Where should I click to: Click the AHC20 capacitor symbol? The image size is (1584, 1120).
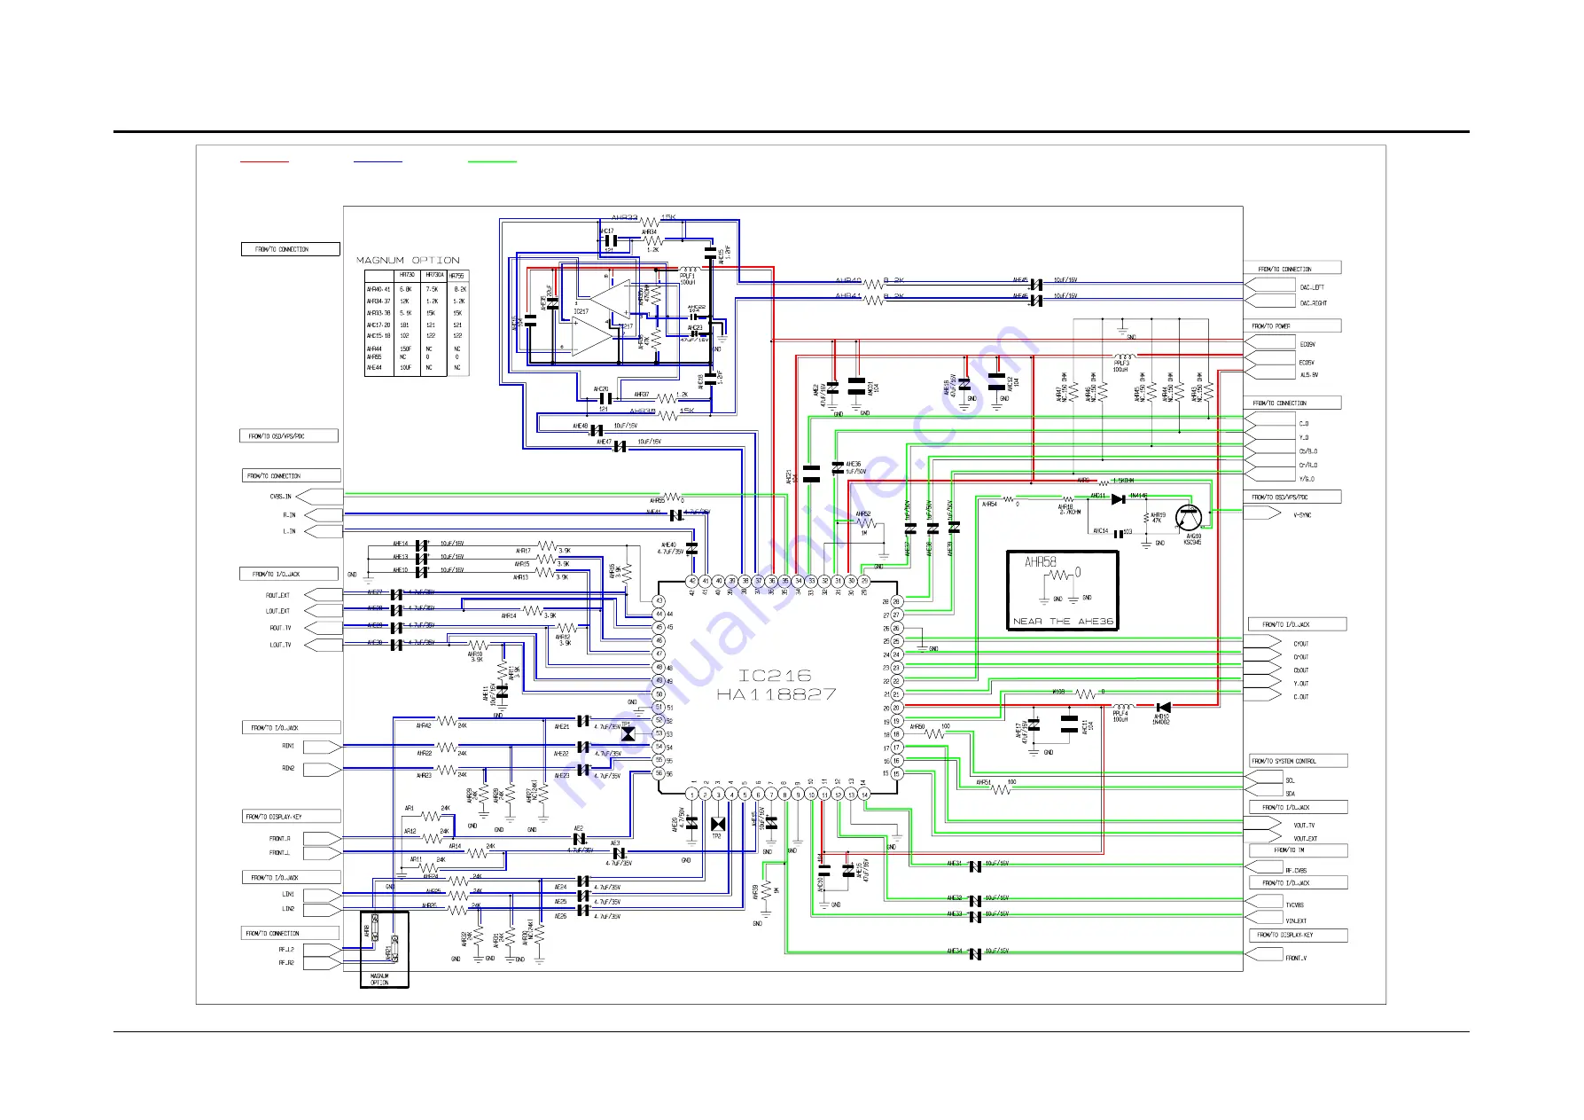pos(605,398)
